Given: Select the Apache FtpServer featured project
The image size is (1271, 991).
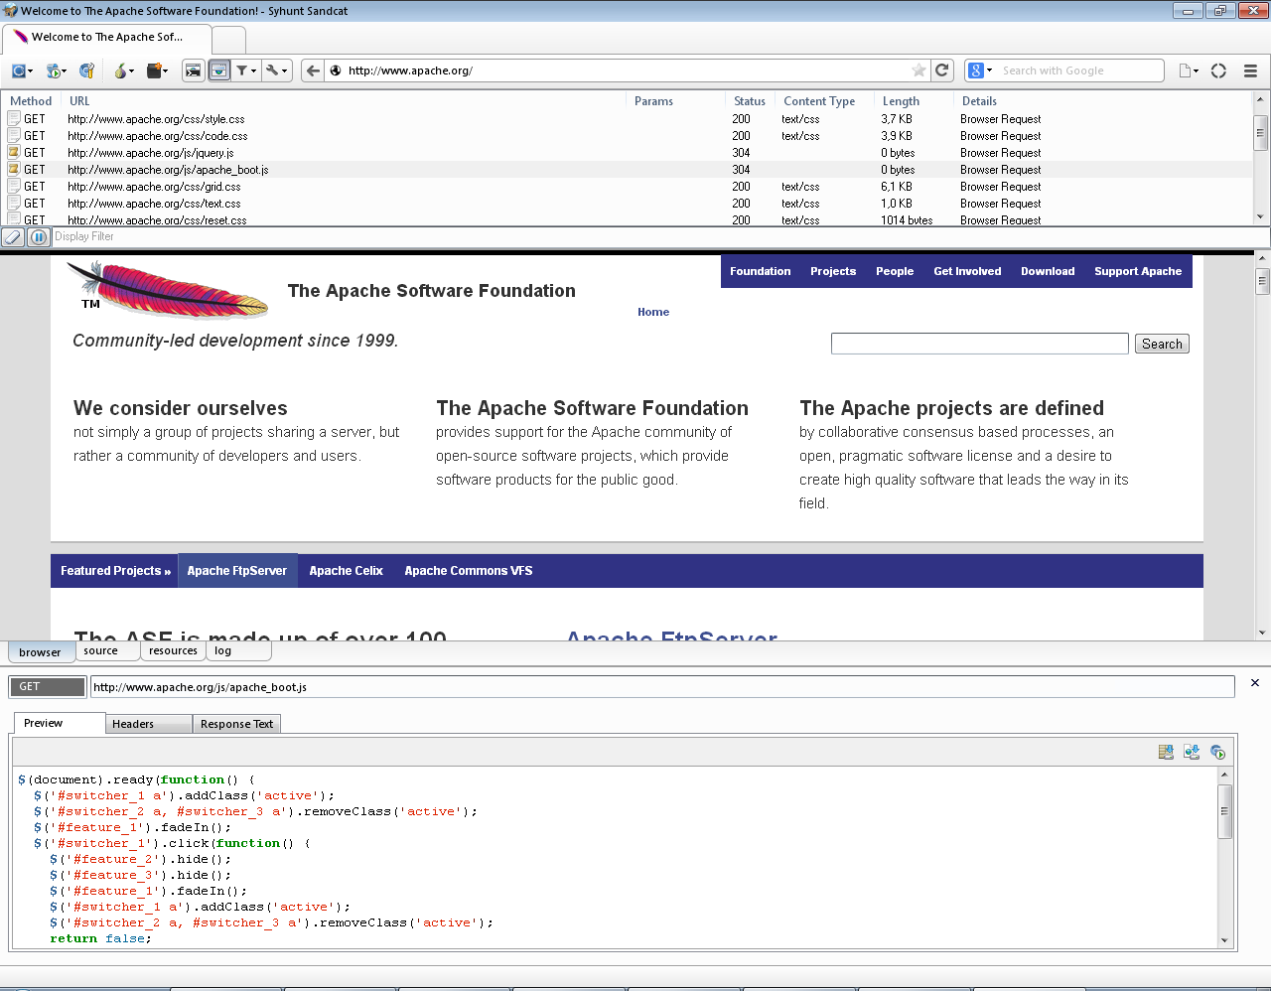Looking at the screenshot, I should click(237, 571).
